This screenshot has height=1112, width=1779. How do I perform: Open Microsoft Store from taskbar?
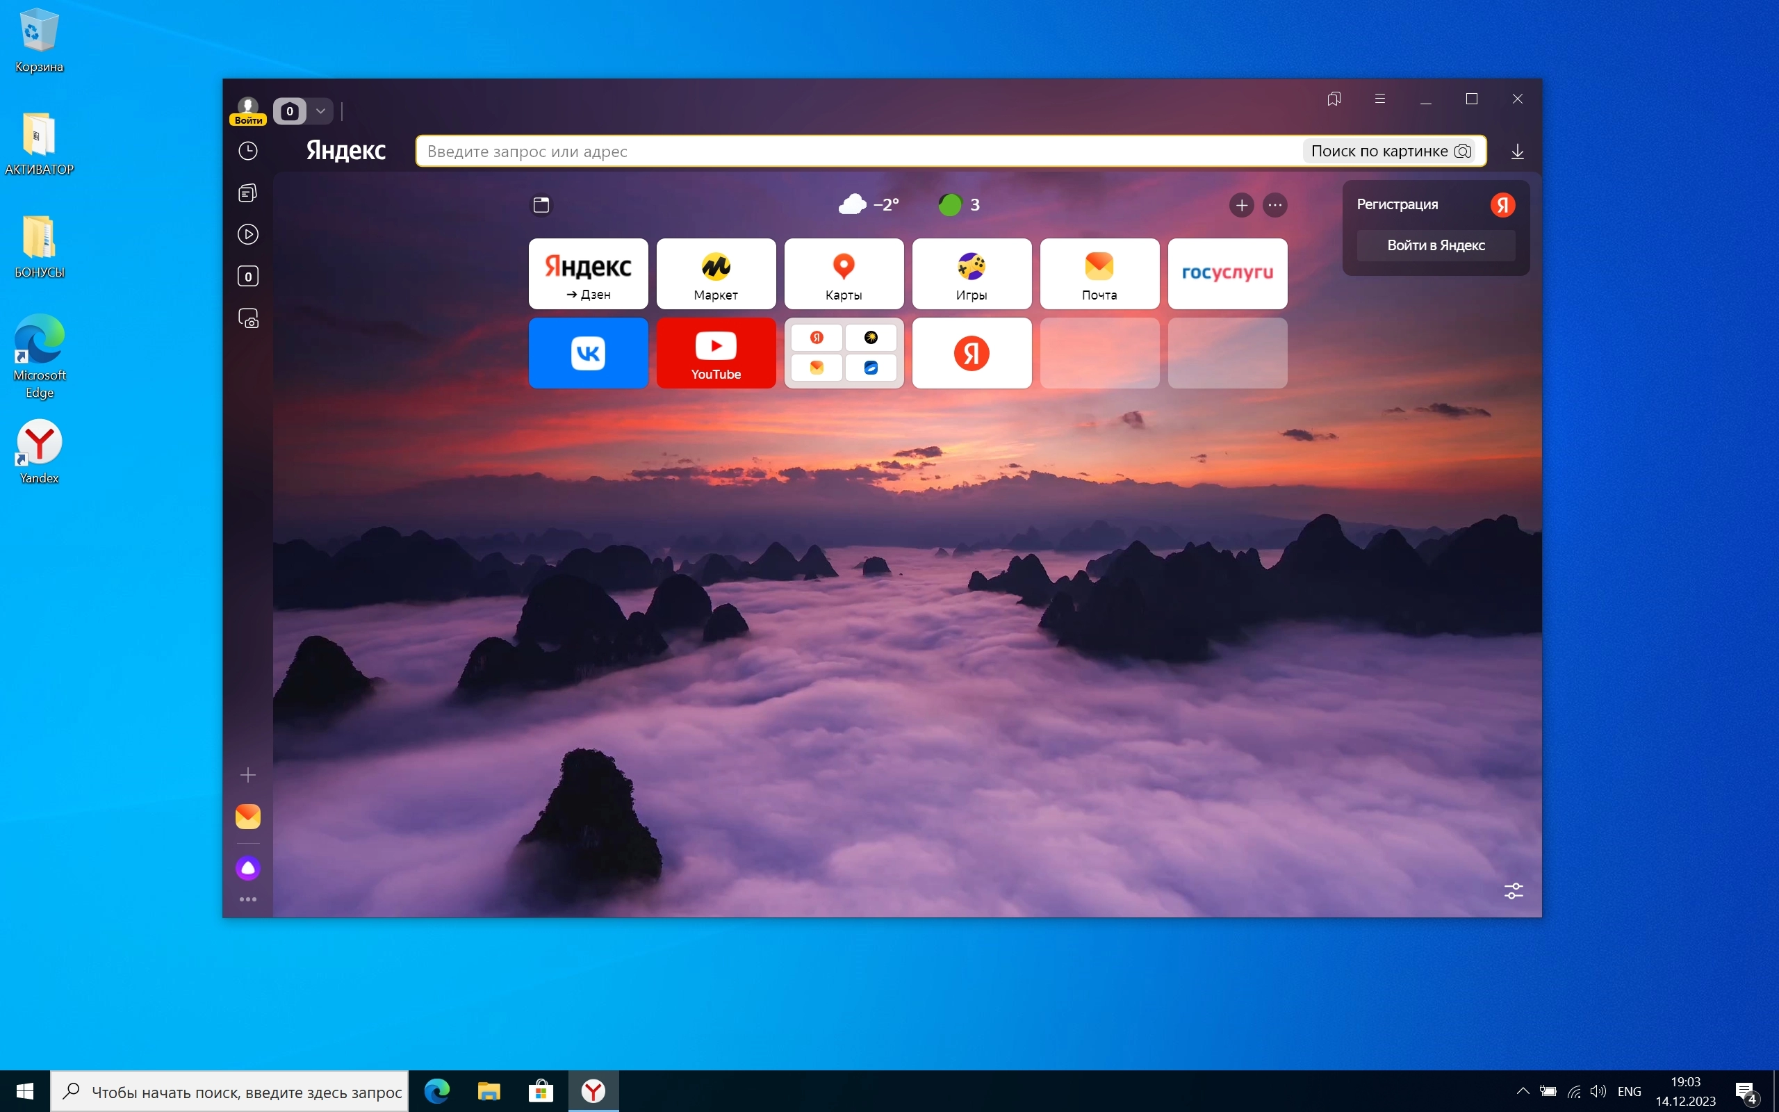click(541, 1091)
